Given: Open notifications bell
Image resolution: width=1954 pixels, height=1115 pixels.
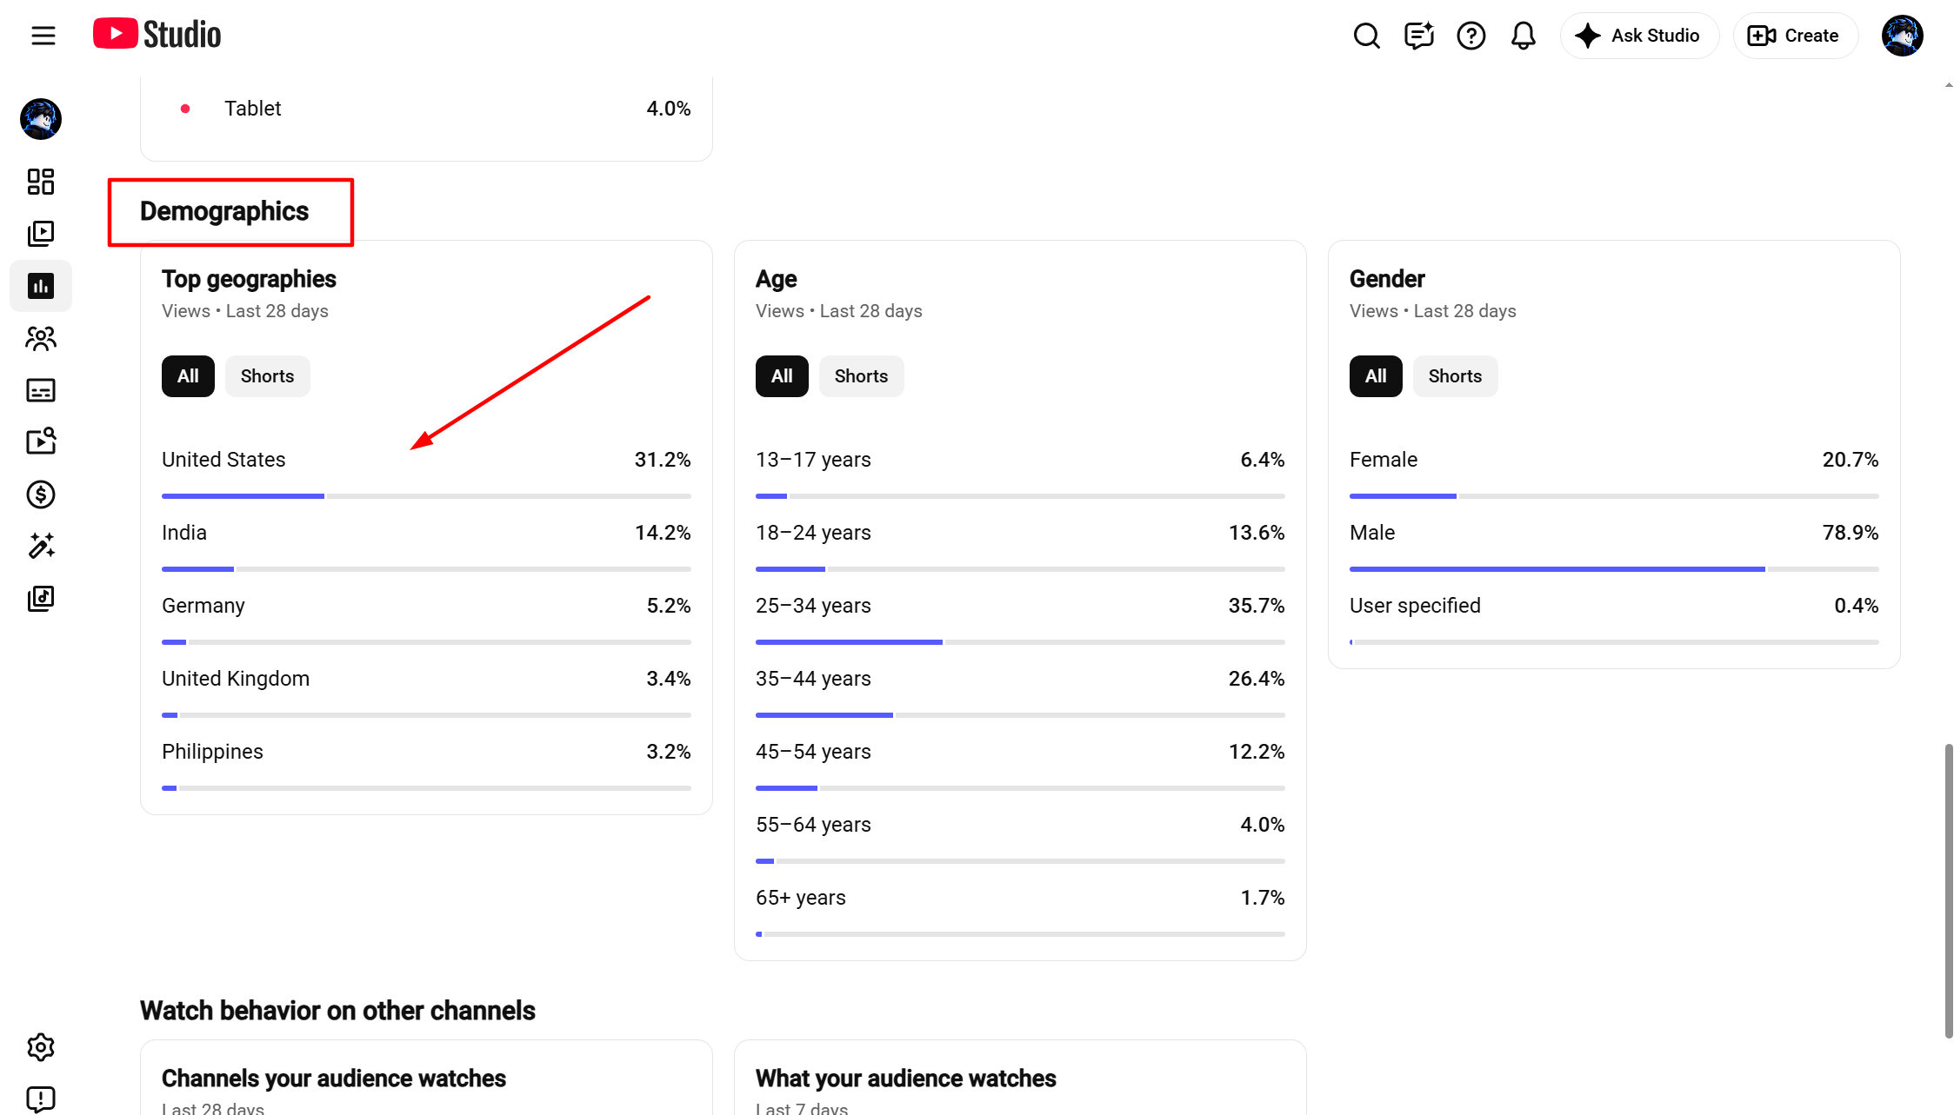Looking at the screenshot, I should [1523, 36].
